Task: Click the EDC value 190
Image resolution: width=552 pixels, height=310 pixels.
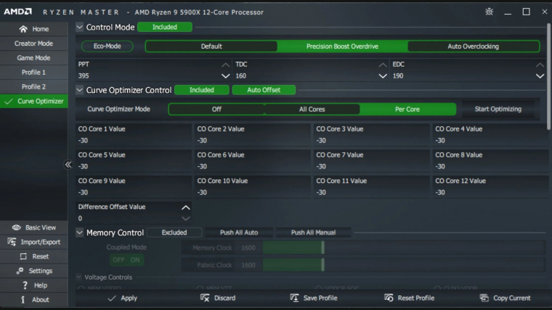Action: coord(398,76)
